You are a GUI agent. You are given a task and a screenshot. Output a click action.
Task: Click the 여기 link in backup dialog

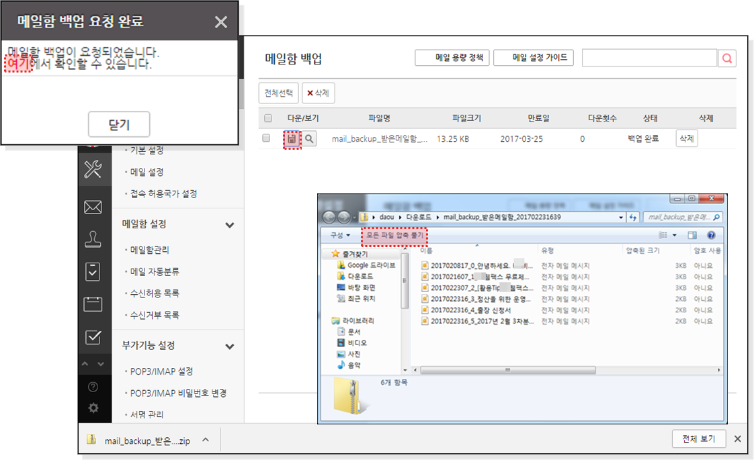[17, 64]
